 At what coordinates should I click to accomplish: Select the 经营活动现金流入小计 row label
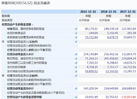point(21,54)
